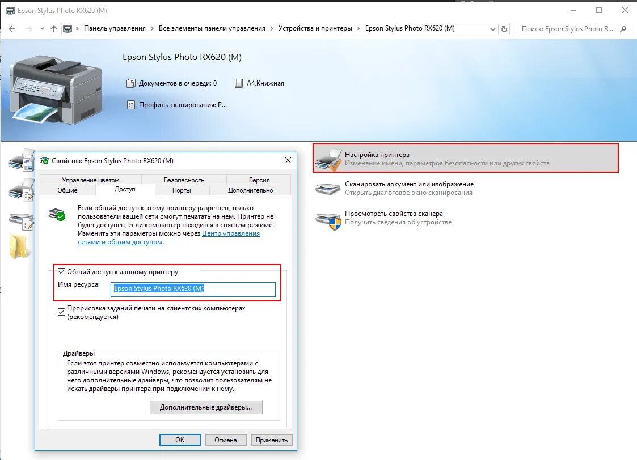Switch to Общие tab
637x460 pixels.
click(68, 190)
